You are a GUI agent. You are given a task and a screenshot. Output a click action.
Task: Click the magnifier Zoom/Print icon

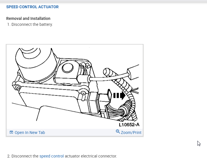click(118, 132)
